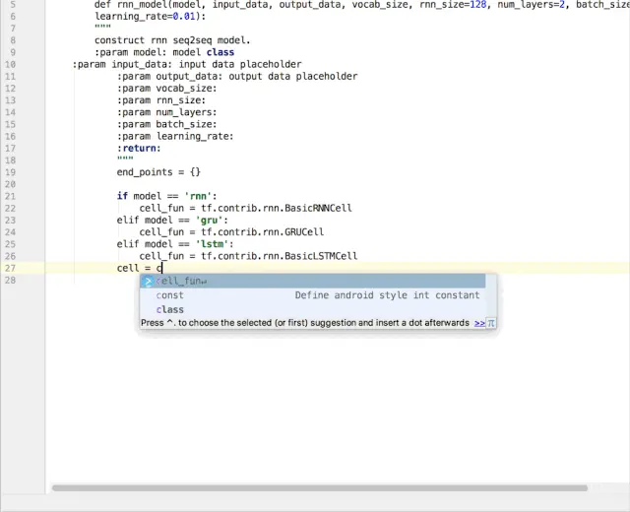Viewport: 630px width, 512px height.
Task: Click ':param output_data: output data placeholder' line
Action: 237,77
